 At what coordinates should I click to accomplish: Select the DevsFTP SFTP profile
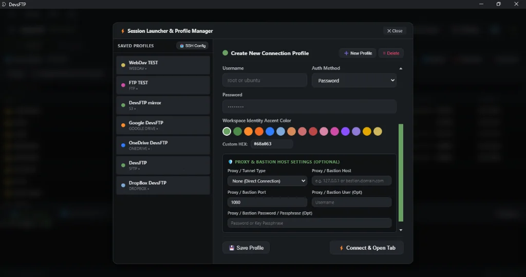click(x=163, y=165)
